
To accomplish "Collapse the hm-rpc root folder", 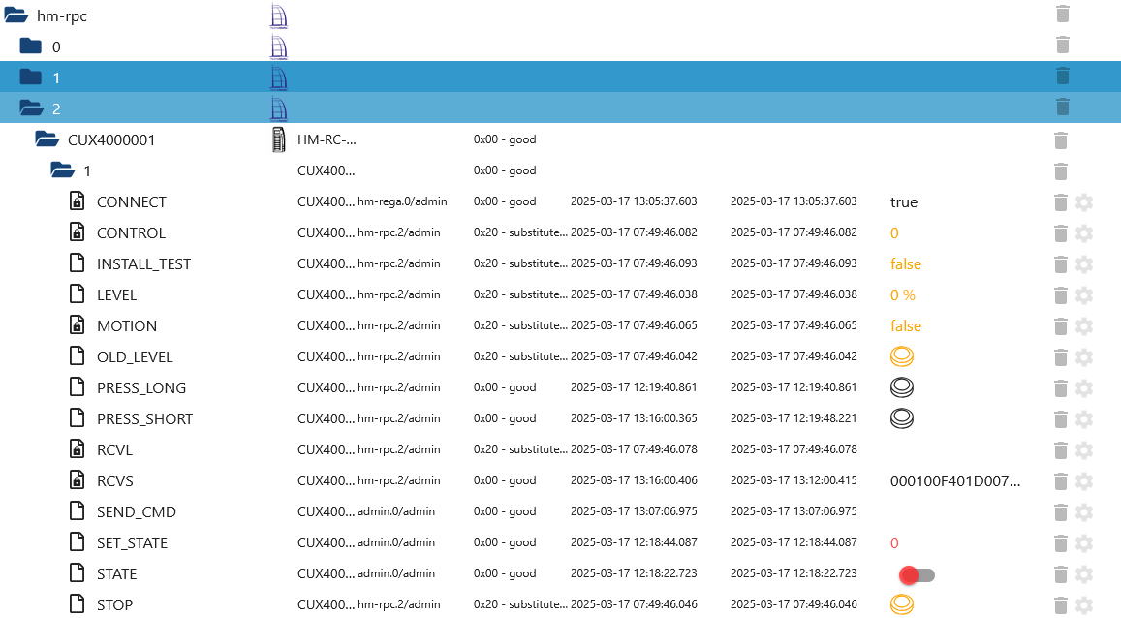I will [x=16, y=15].
